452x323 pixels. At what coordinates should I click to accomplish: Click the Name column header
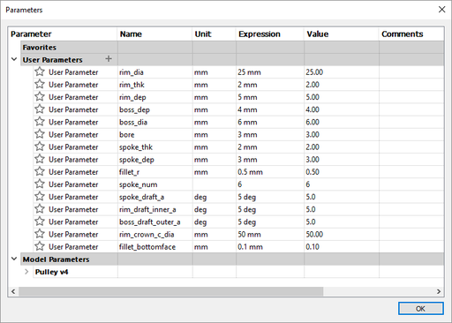[x=154, y=34]
